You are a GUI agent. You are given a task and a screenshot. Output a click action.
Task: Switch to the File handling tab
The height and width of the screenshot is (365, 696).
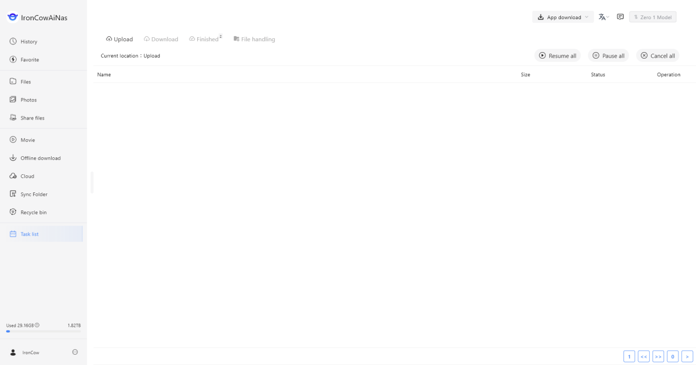pyautogui.click(x=254, y=39)
